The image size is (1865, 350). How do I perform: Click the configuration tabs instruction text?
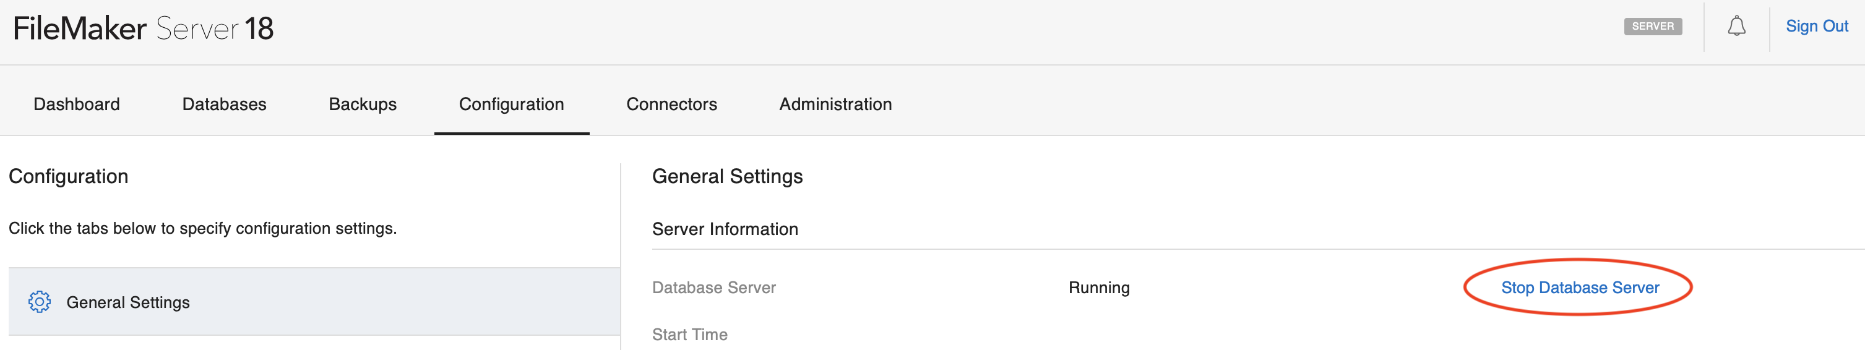[203, 229]
